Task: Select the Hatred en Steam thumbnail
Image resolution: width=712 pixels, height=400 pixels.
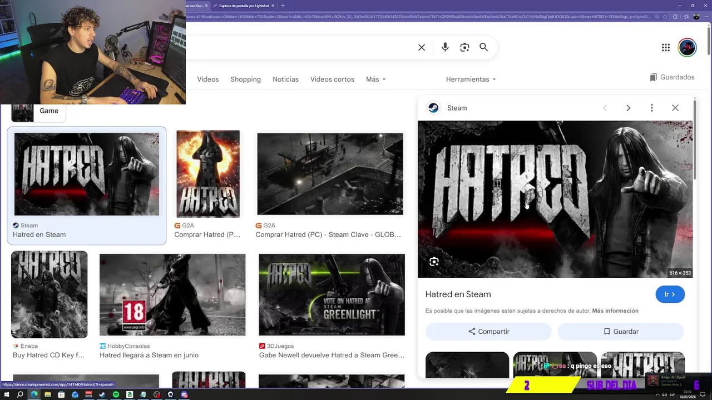Action: (87, 174)
